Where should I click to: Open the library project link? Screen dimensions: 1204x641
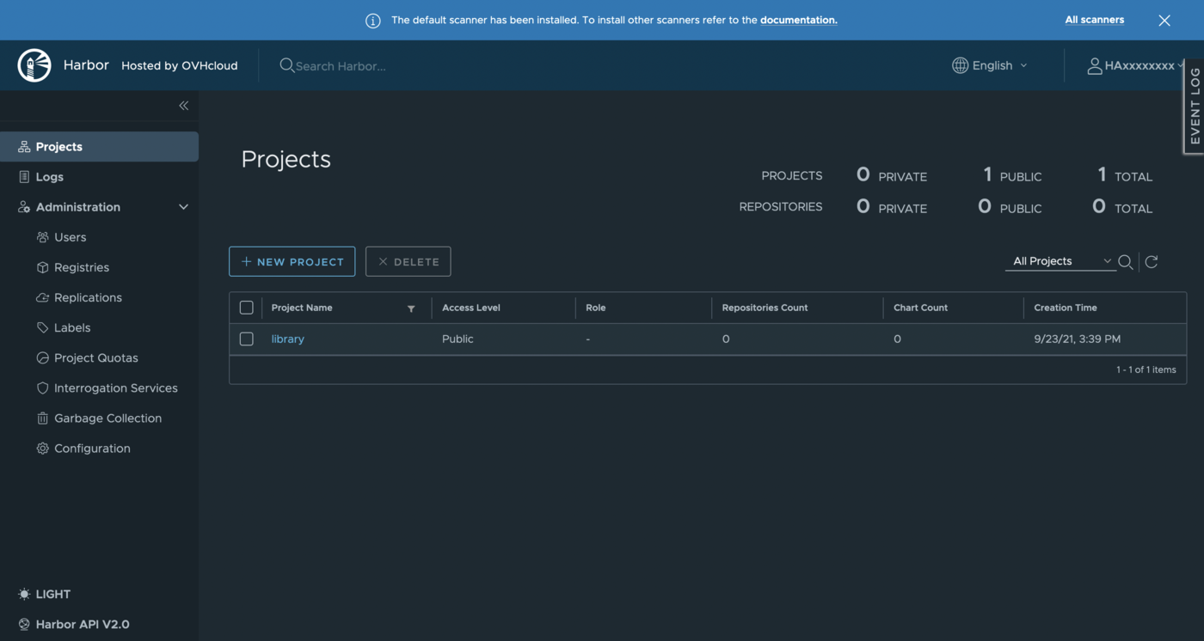[287, 339]
